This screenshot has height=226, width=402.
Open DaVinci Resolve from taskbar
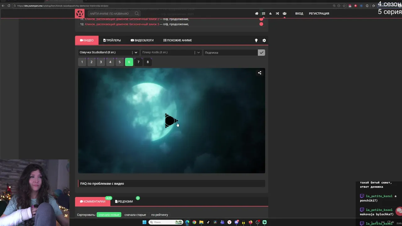[215, 222]
